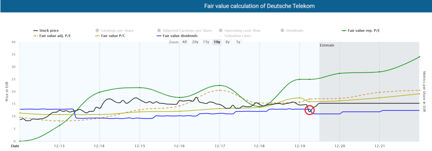Click the green rep. P/E endpoint marker

(419, 57)
